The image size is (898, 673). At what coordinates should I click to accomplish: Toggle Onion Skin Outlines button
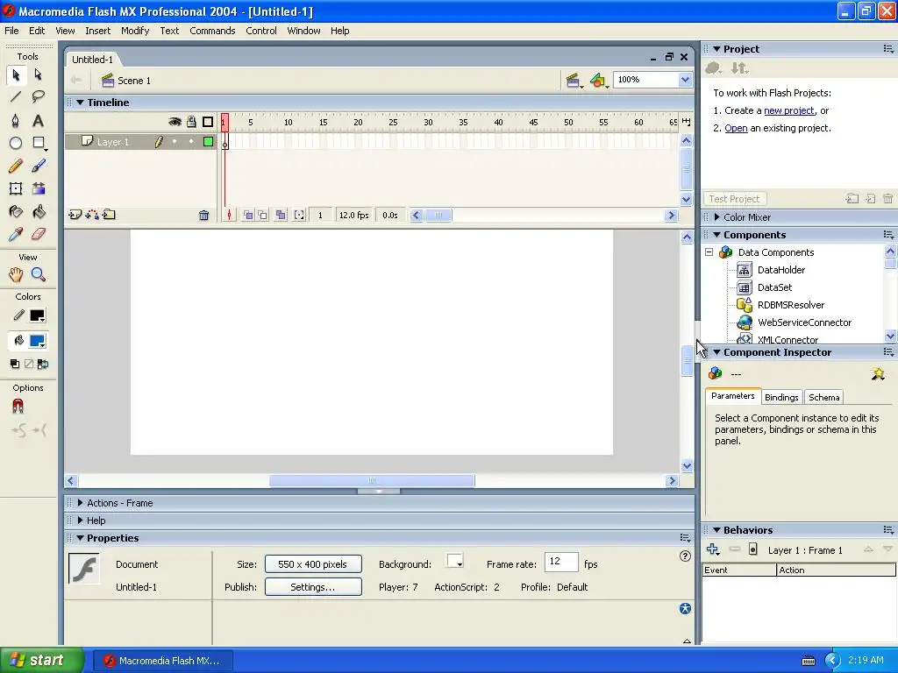[262, 216]
